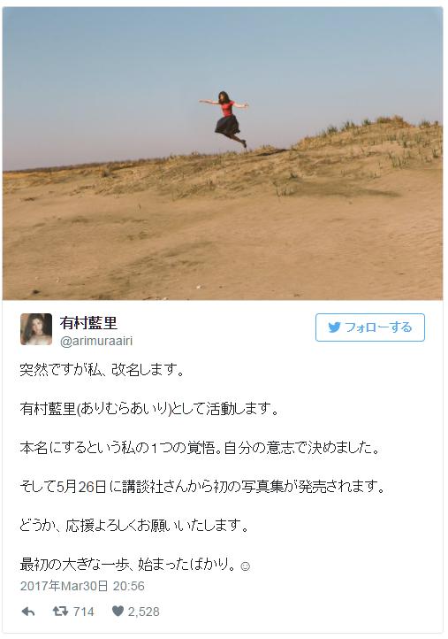This screenshot has width=448, height=639.
Task: Click the reply arrow icon
Action: pos(28,612)
